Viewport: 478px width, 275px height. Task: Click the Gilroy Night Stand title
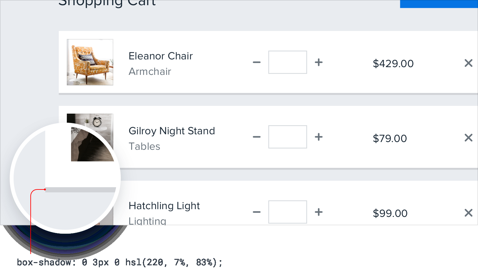(x=171, y=131)
